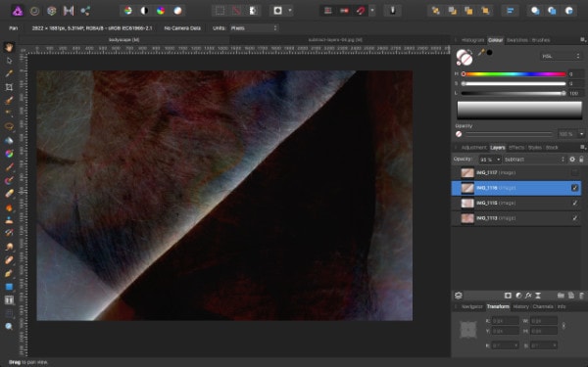Viewport: 588px width, 367px height.
Task: Apply Auto White Balance from the toolbar
Action: coord(177,11)
